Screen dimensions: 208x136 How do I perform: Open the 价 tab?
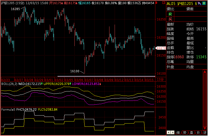point(198,133)
